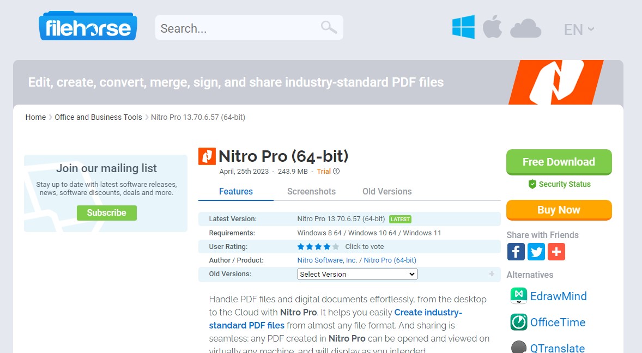Click the Security Status shield icon
This screenshot has width=642, height=353.
click(x=532, y=184)
